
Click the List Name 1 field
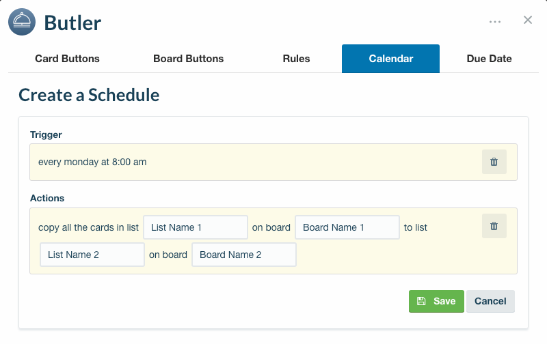pos(196,227)
